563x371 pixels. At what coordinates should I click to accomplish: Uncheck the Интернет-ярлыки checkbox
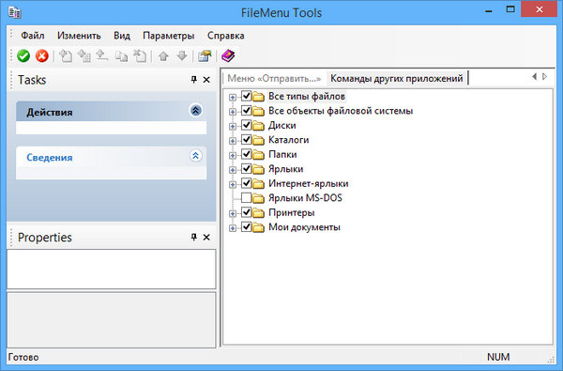click(x=246, y=183)
